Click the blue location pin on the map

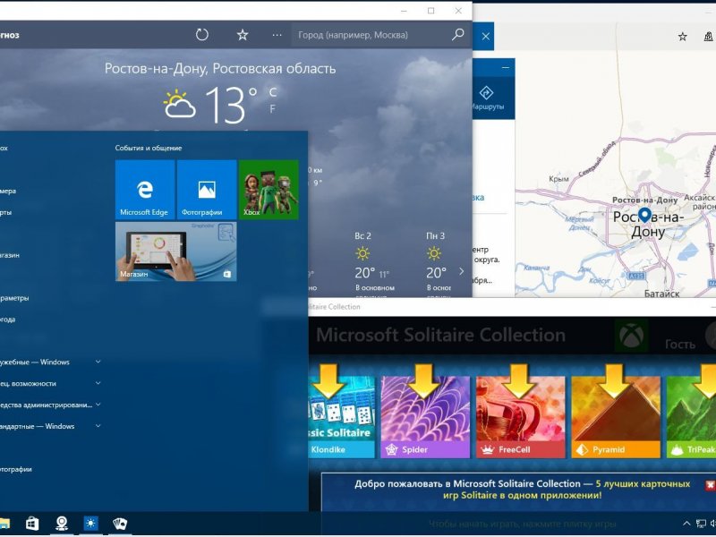click(644, 215)
